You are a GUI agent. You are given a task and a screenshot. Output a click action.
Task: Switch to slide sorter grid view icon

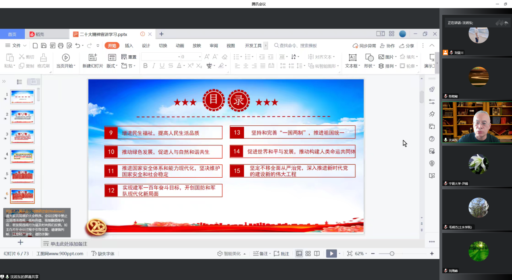308,253
